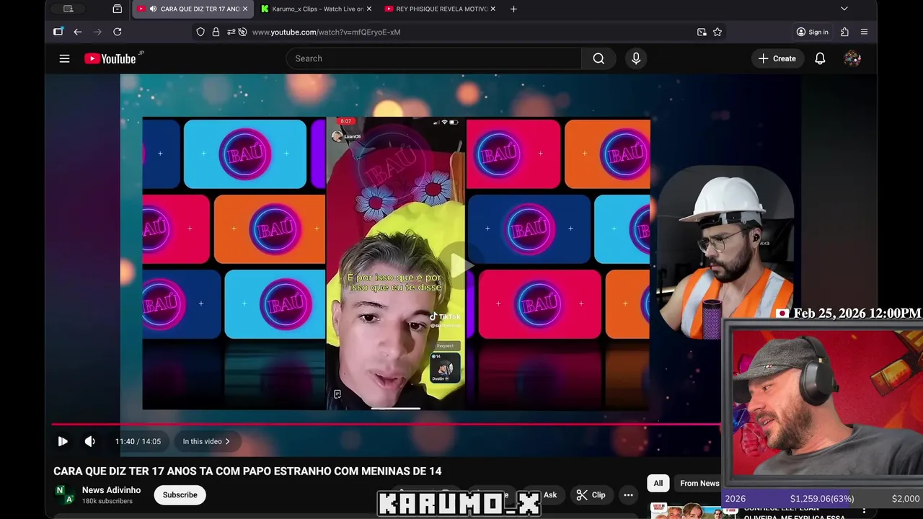Open News Adivinho channel avatar
The width and height of the screenshot is (923, 519).
click(x=65, y=494)
